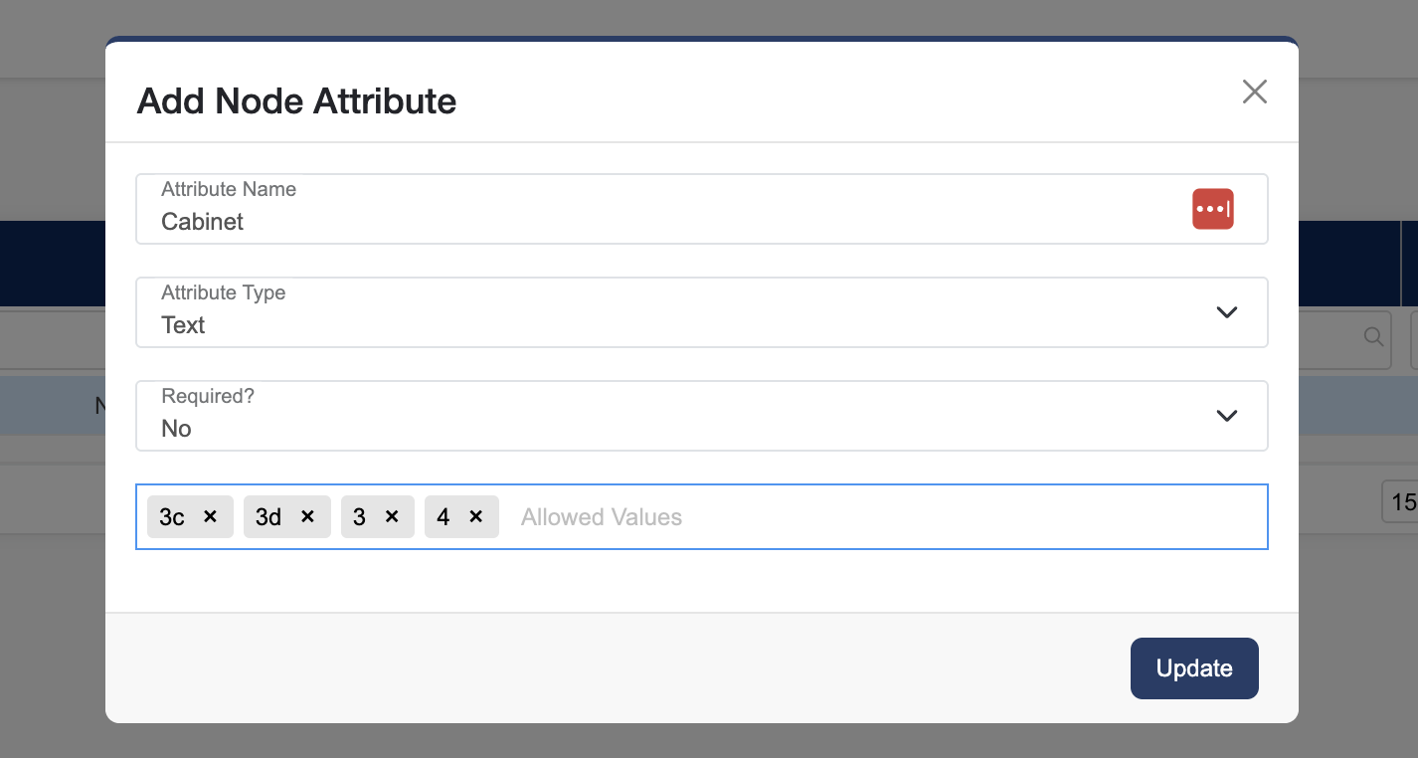The height and width of the screenshot is (758, 1418).
Task: Click the red password manager icon in Attribute Name field
Action: pos(1212,209)
